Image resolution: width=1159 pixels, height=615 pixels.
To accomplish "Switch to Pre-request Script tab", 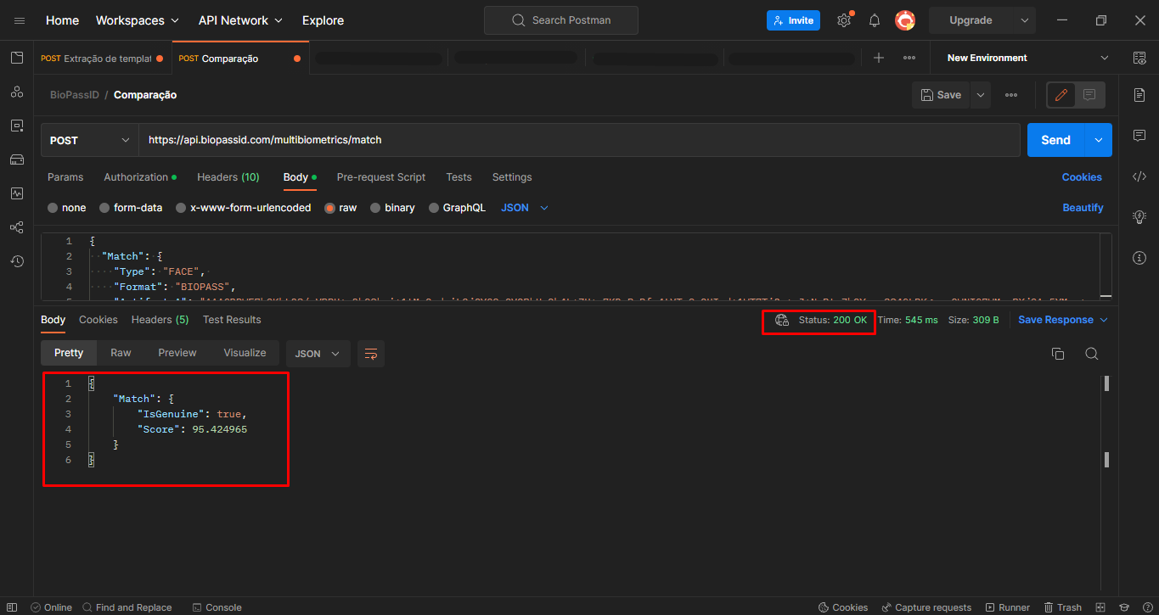I will (381, 177).
